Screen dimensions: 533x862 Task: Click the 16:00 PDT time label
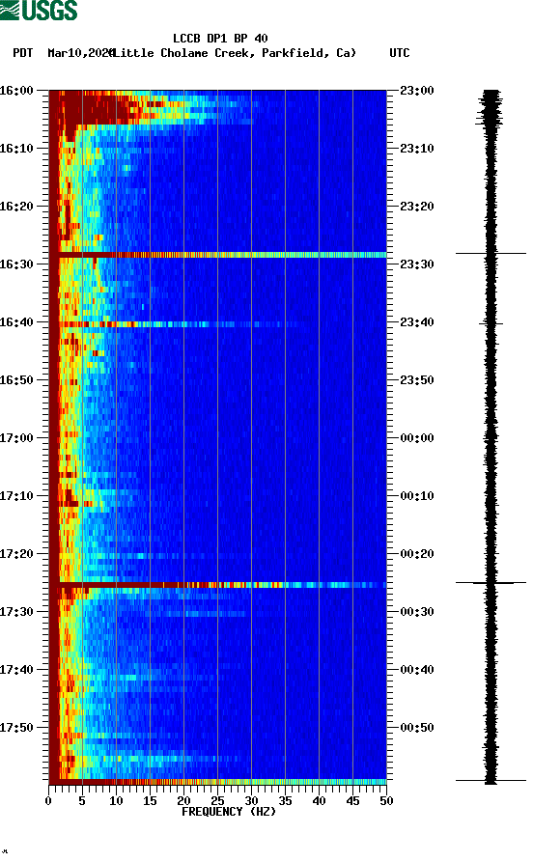[x=16, y=90]
